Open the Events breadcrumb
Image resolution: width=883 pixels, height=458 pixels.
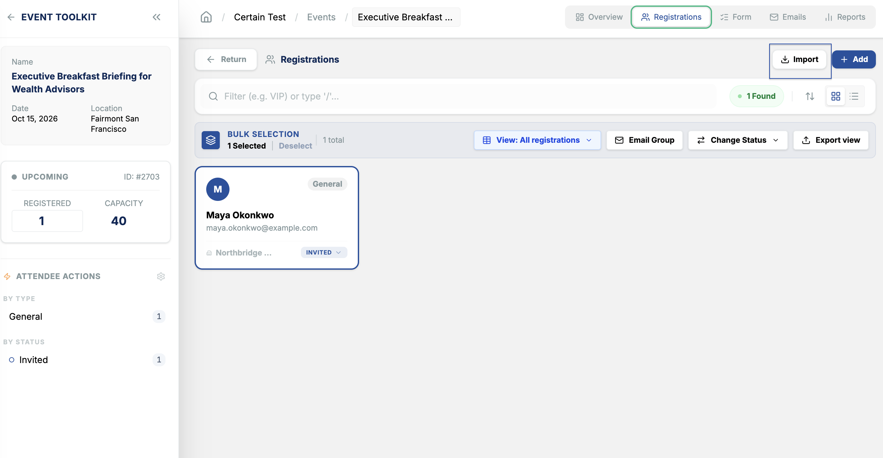click(321, 17)
